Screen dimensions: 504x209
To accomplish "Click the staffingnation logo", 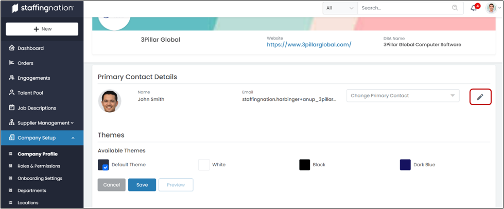I will pos(42,9).
